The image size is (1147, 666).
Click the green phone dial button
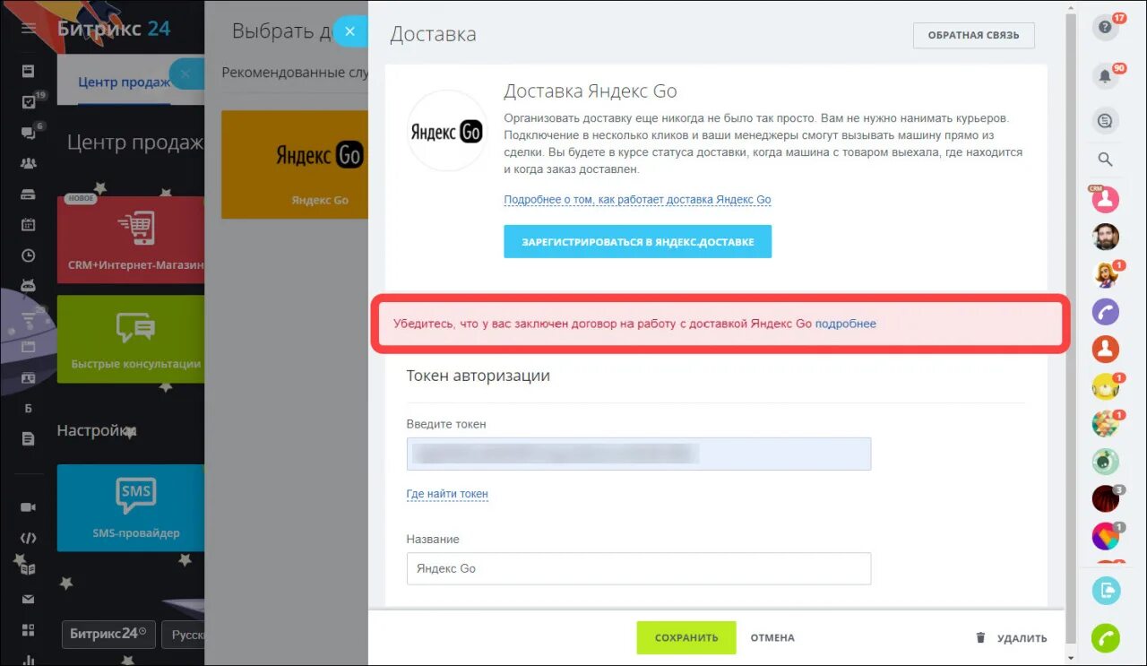(1105, 638)
